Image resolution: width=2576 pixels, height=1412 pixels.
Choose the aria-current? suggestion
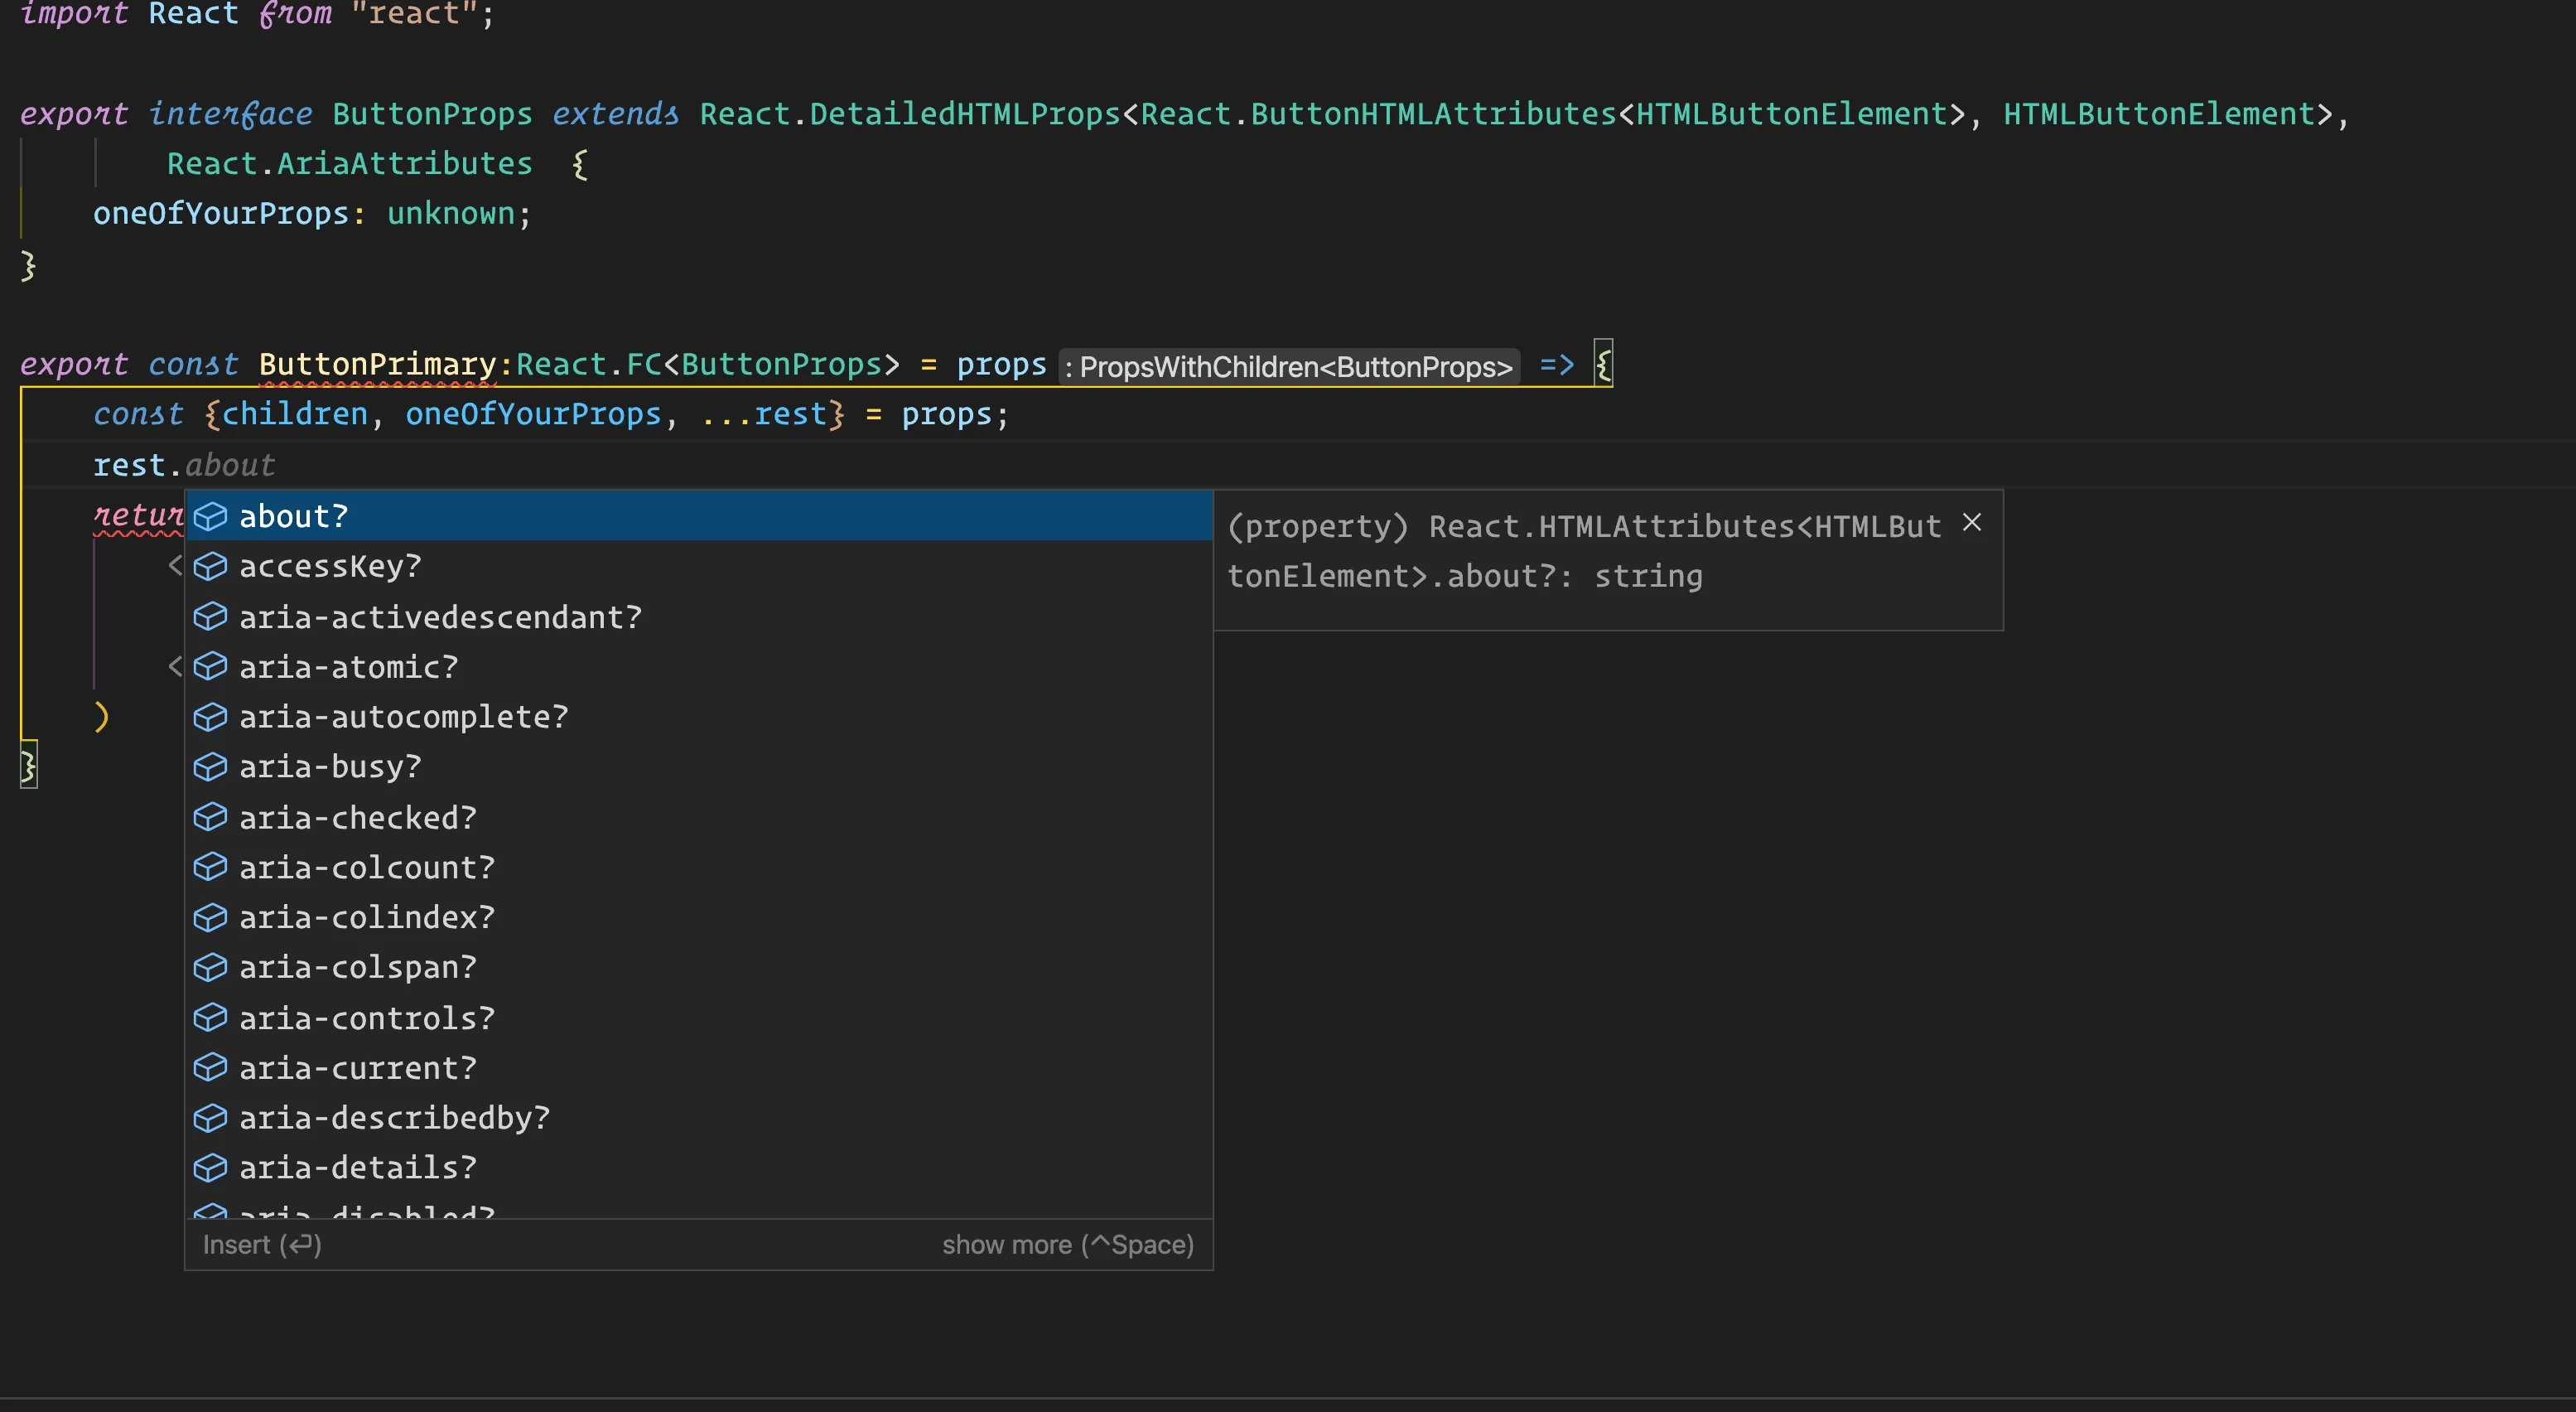357,1068
